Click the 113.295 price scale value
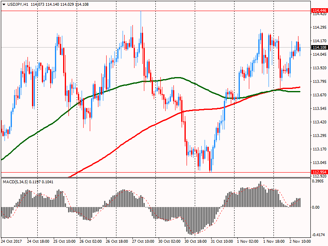 pyautogui.click(x=319, y=136)
